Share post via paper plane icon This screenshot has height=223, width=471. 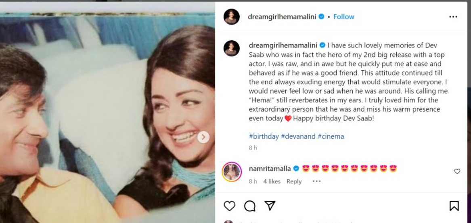(x=270, y=206)
